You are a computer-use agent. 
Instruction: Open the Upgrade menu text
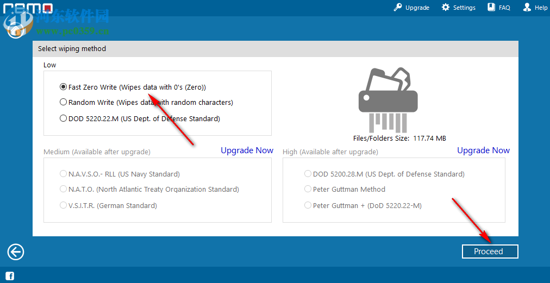coord(417,8)
